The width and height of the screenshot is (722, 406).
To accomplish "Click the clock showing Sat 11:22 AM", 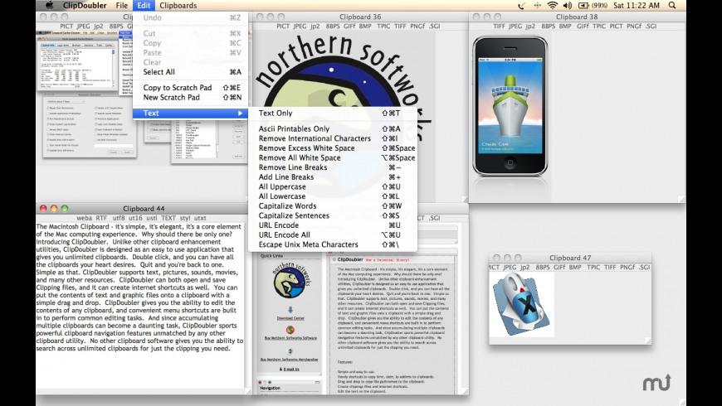I will point(637,6).
